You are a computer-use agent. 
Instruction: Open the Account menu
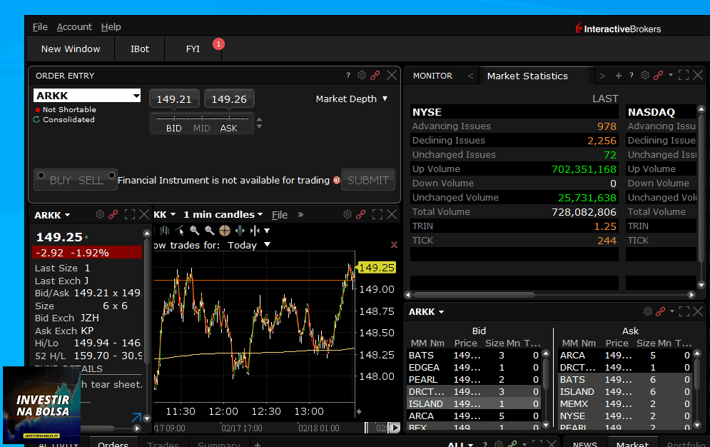tap(74, 27)
